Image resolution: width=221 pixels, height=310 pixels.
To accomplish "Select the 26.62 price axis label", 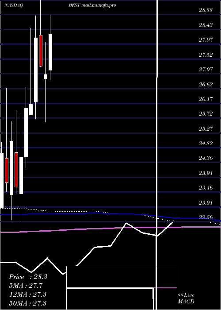I will (x=206, y=84).
